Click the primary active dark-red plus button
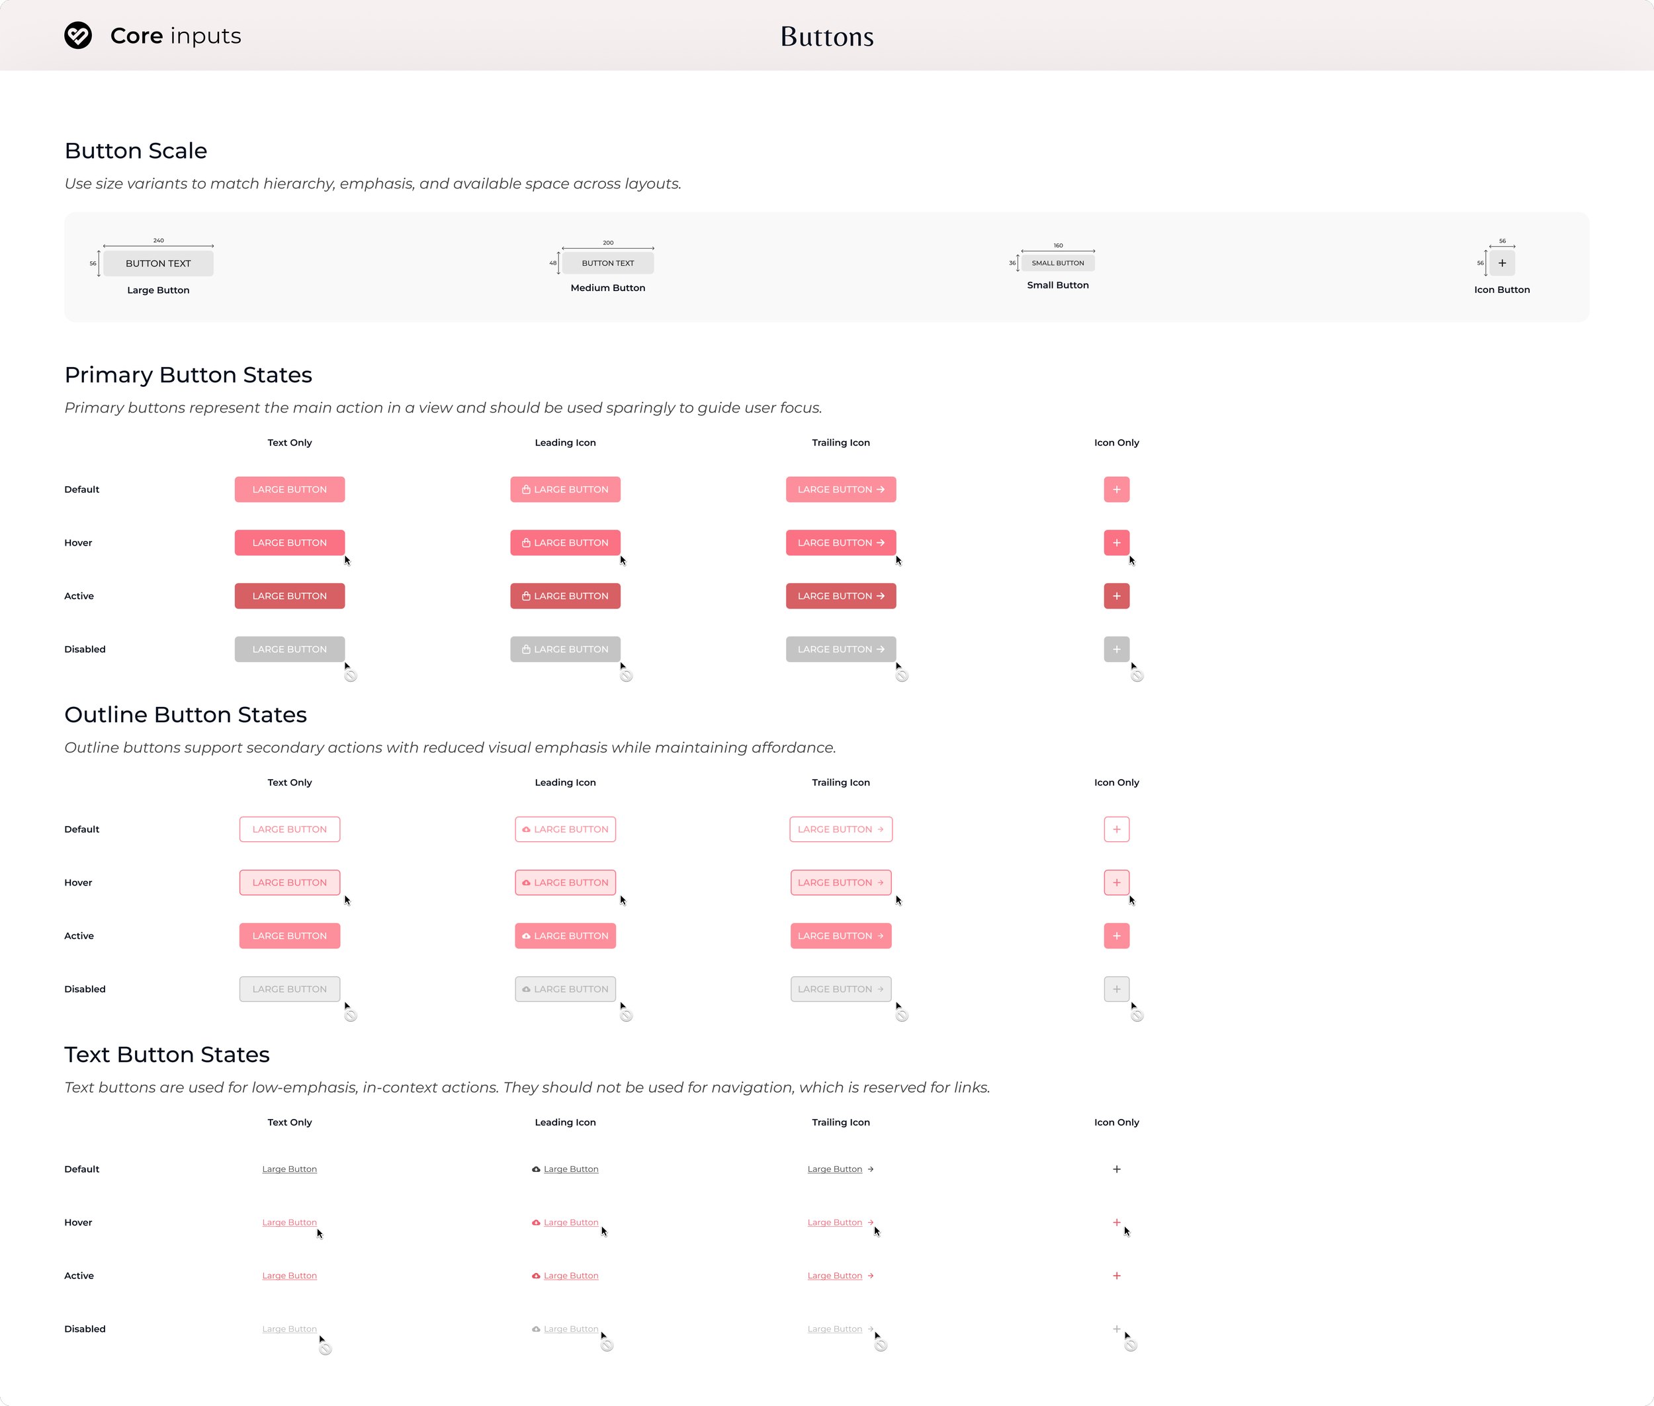 coord(1117,597)
